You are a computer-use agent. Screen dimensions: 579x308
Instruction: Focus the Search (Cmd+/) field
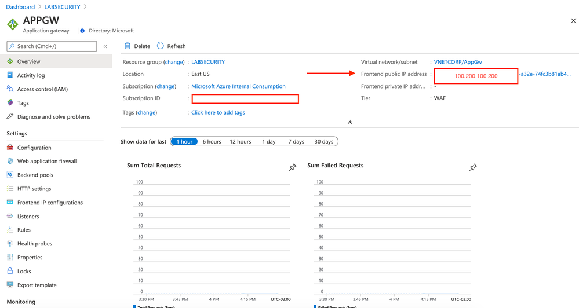[52, 46]
